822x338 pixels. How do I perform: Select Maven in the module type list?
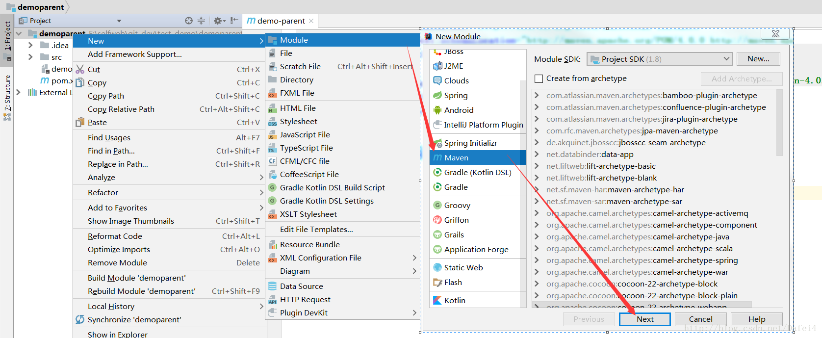pyautogui.click(x=478, y=157)
